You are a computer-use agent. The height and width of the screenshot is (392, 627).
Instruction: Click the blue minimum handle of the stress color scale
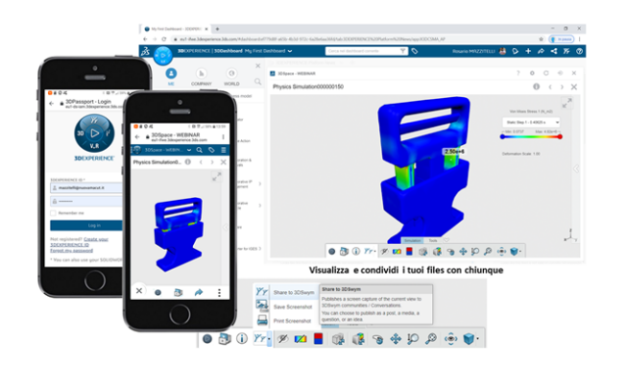(503, 137)
